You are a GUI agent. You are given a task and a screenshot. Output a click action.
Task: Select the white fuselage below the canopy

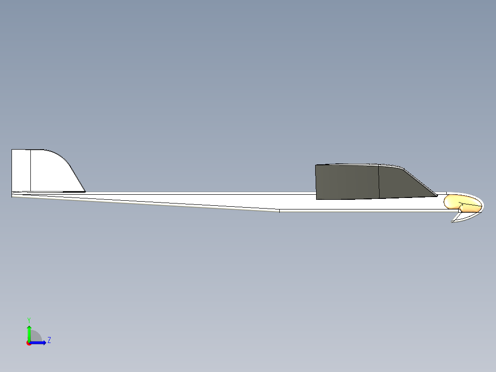(359, 205)
